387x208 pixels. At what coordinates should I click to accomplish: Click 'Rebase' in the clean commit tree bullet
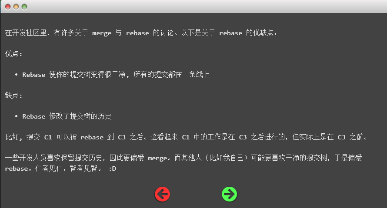coord(34,75)
